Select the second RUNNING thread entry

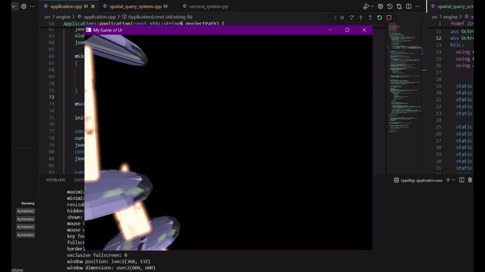[x=25, y=219]
